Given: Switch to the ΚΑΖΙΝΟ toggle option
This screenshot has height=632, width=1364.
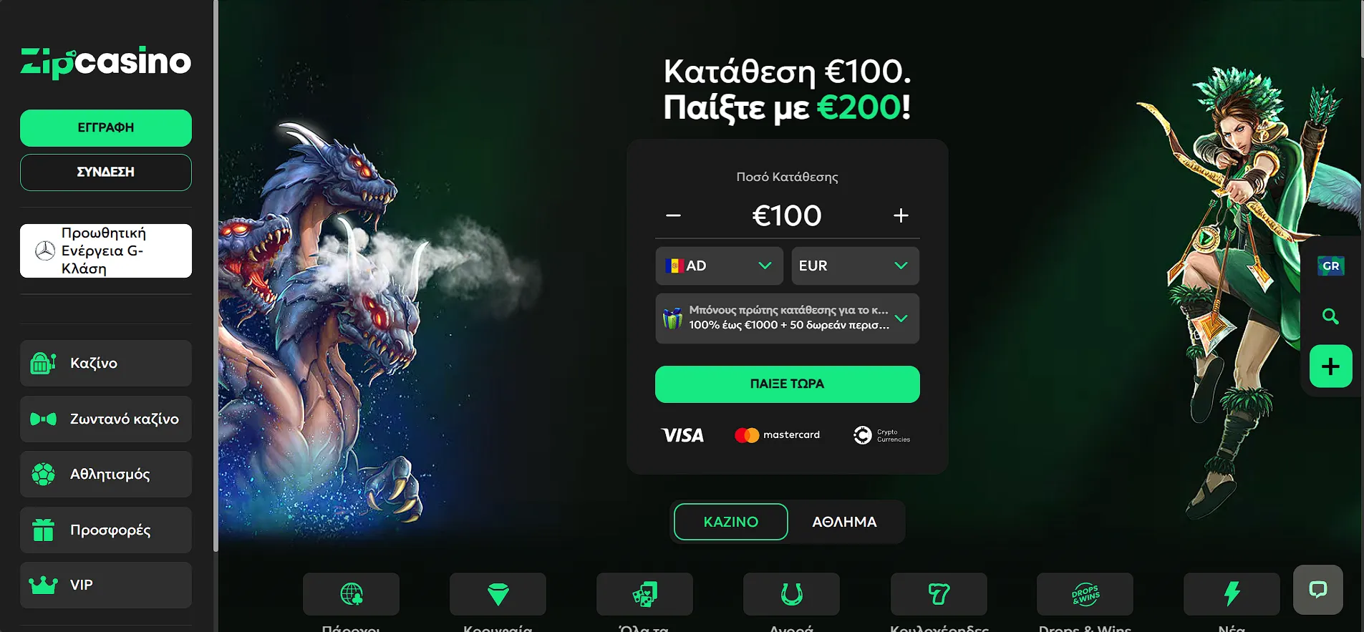Looking at the screenshot, I should point(730,522).
